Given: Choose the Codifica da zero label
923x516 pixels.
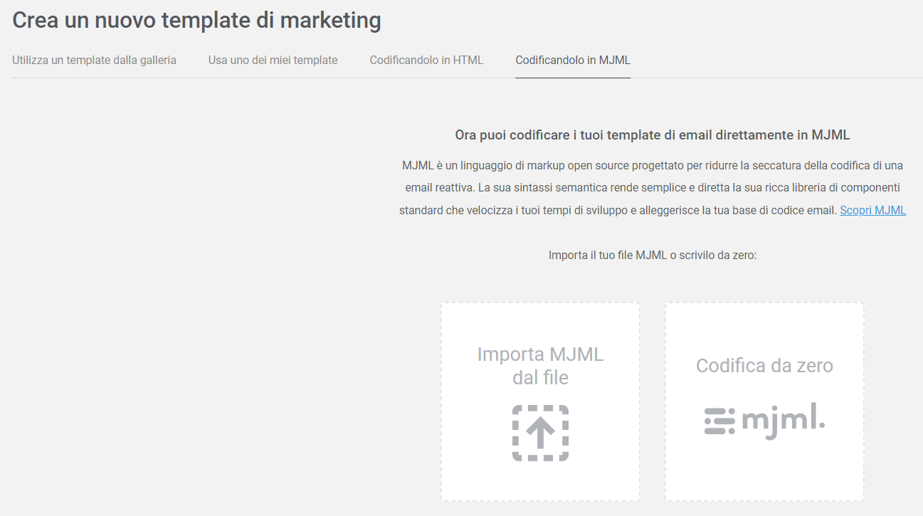Looking at the screenshot, I should 764,366.
